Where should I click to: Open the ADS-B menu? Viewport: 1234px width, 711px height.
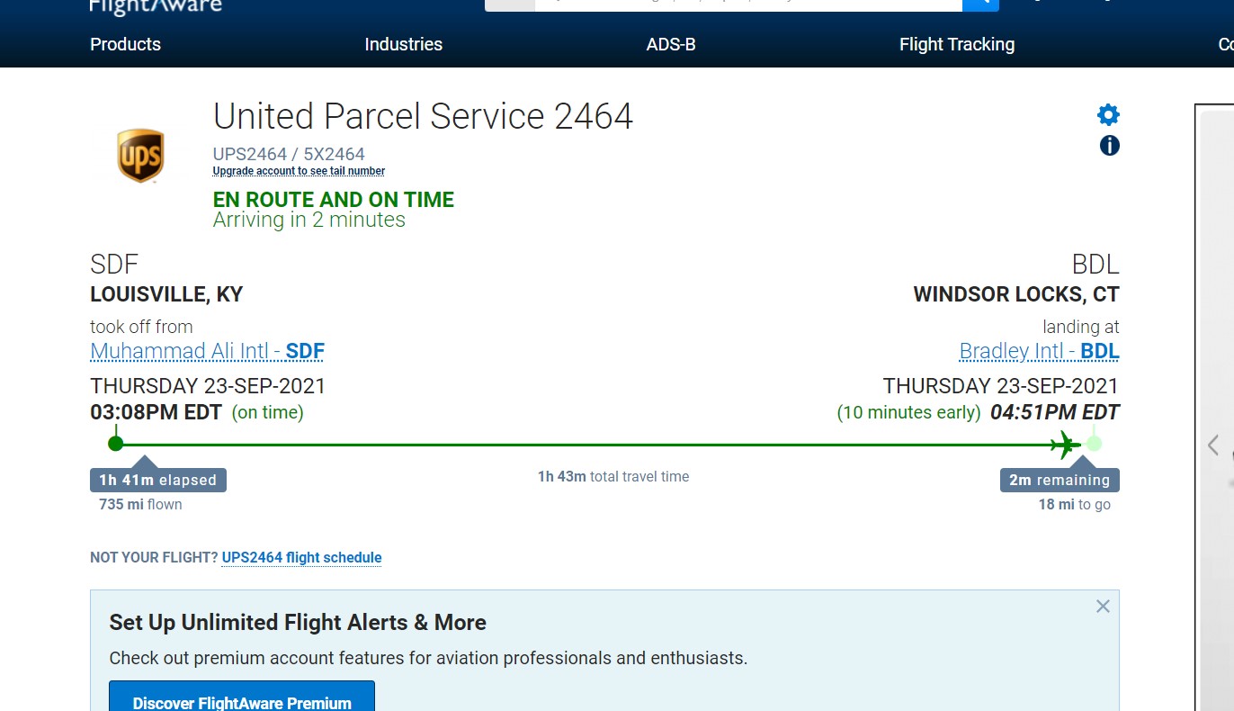click(x=671, y=44)
